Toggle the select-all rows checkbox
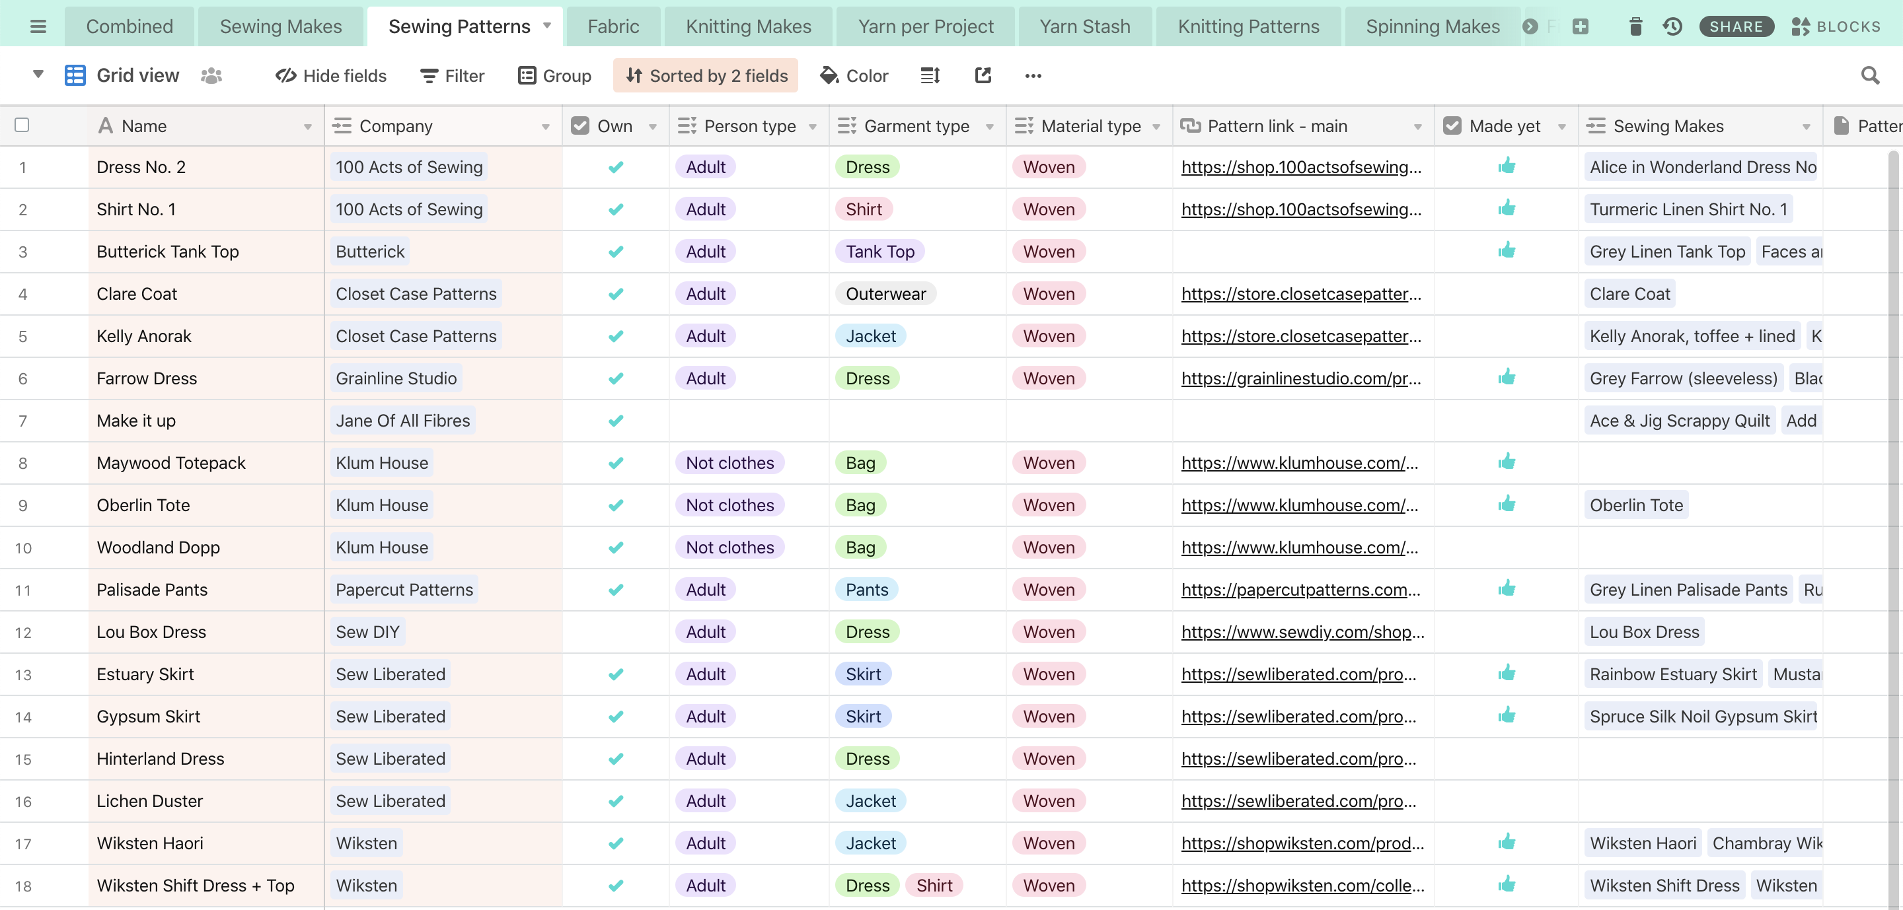 tap(22, 125)
